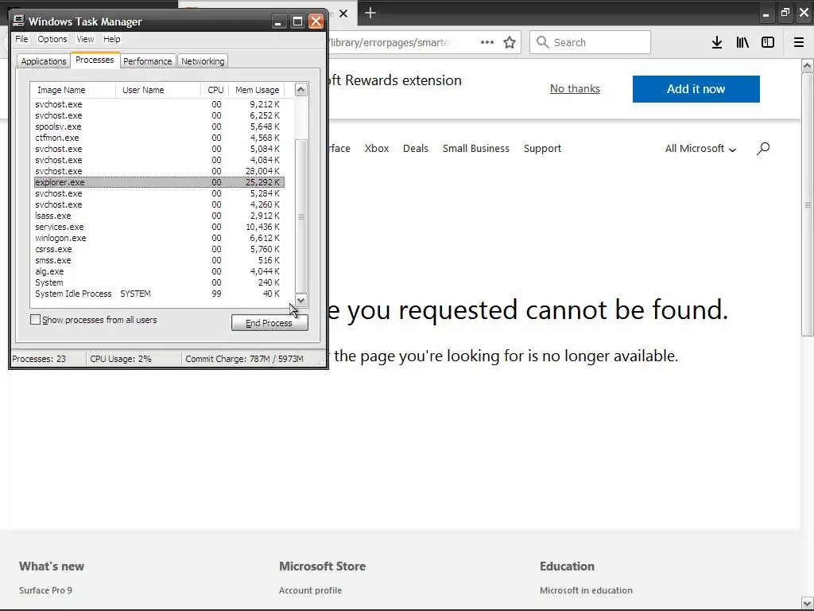
Task: Sort by CPU column header
Action: point(215,90)
